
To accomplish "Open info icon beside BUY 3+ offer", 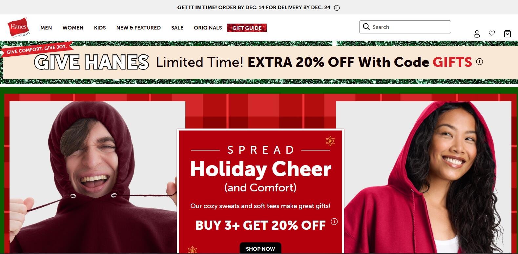I will pyautogui.click(x=334, y=222).
